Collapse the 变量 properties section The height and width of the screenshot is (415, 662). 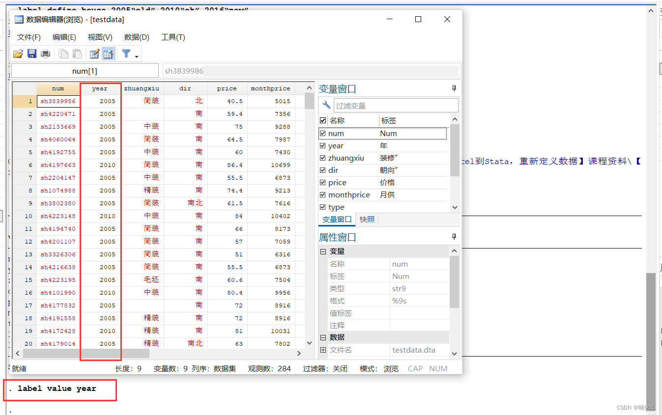[323, 251]
